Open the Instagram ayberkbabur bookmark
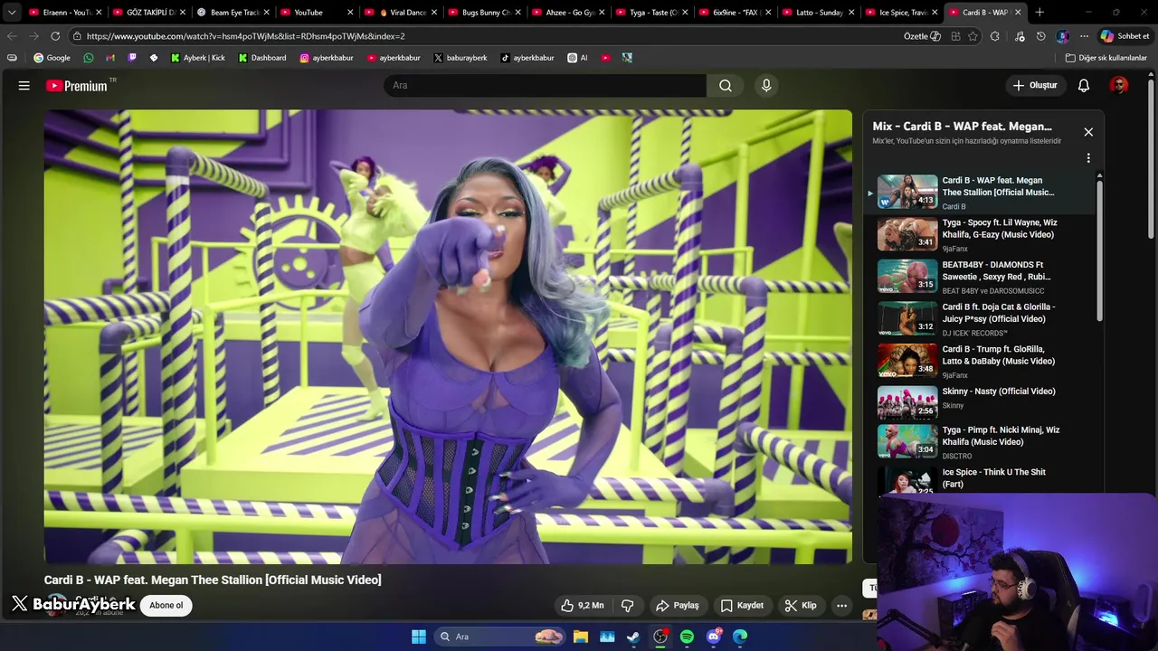Image resolution: width=1158 pixels, height=651 pixels. click(x=327, y=58)
